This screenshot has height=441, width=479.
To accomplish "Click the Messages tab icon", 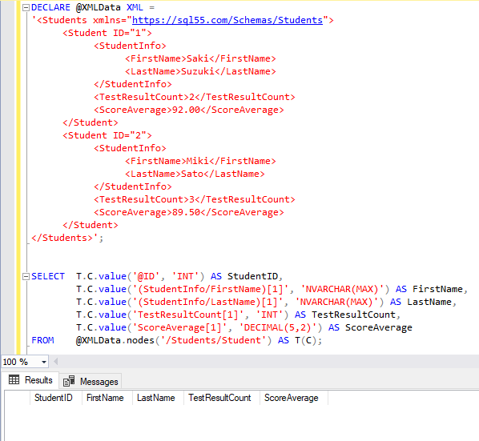I will coord(69,381).
